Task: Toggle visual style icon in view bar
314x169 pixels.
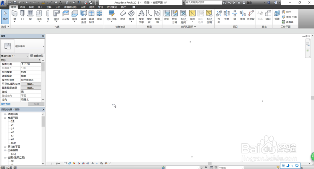Action: [x=69, y=163]
